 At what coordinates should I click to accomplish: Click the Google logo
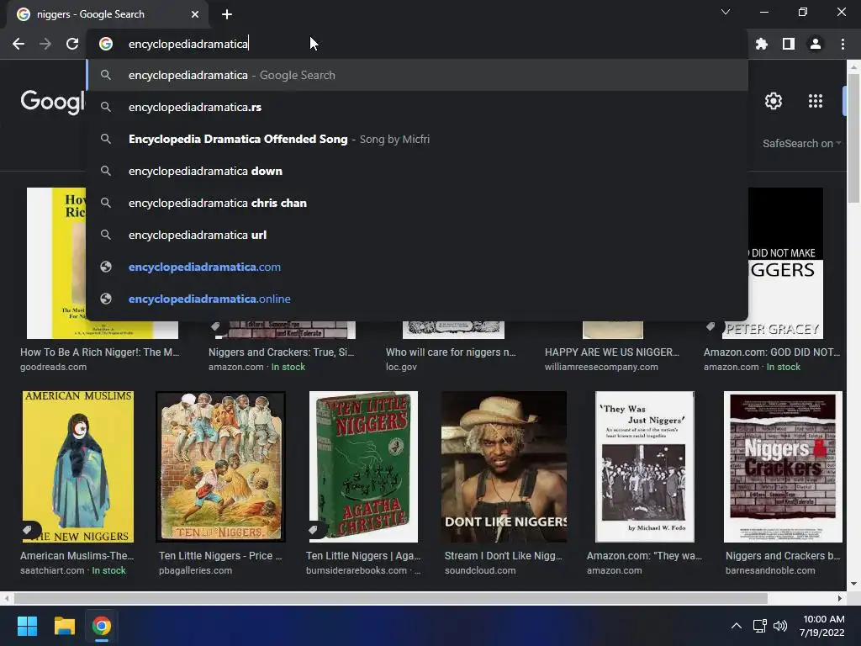[53, 101]
